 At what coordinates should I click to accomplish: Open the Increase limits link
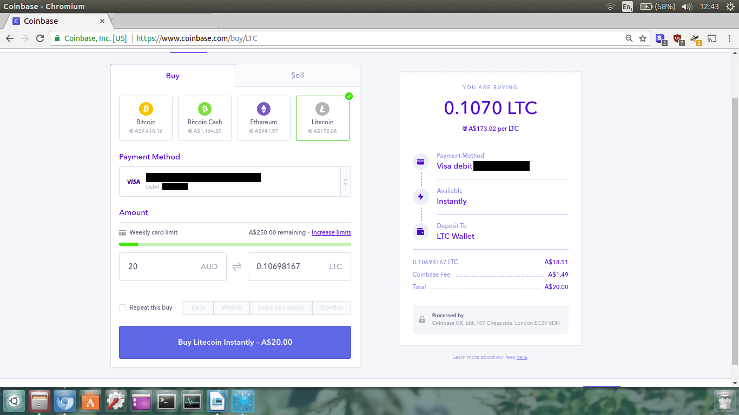[x=331, y=232]
